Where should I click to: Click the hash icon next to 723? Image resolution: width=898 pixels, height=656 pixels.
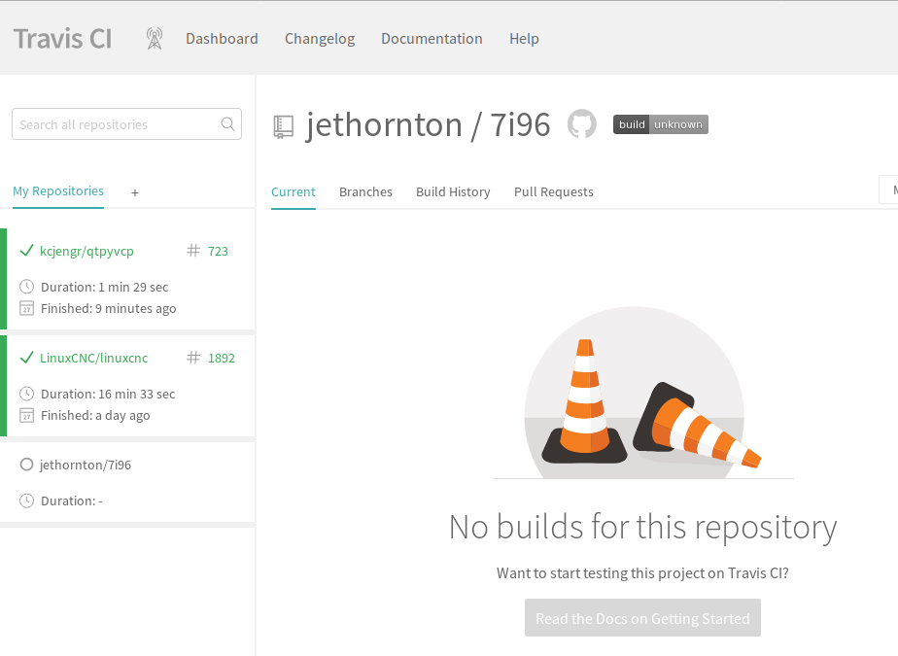pos(193,251)
